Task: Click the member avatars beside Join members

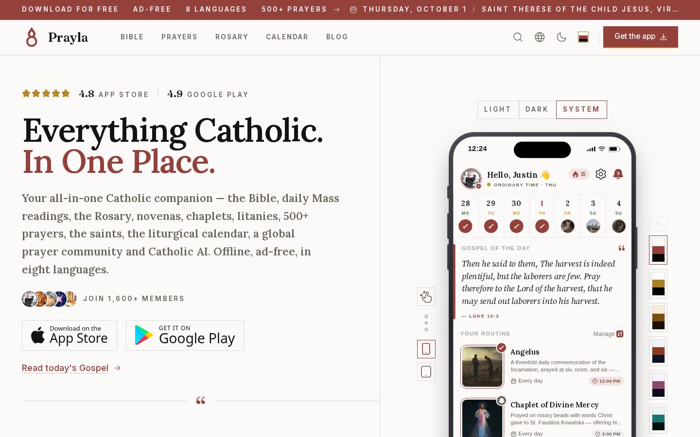Action: coord(50,299)
